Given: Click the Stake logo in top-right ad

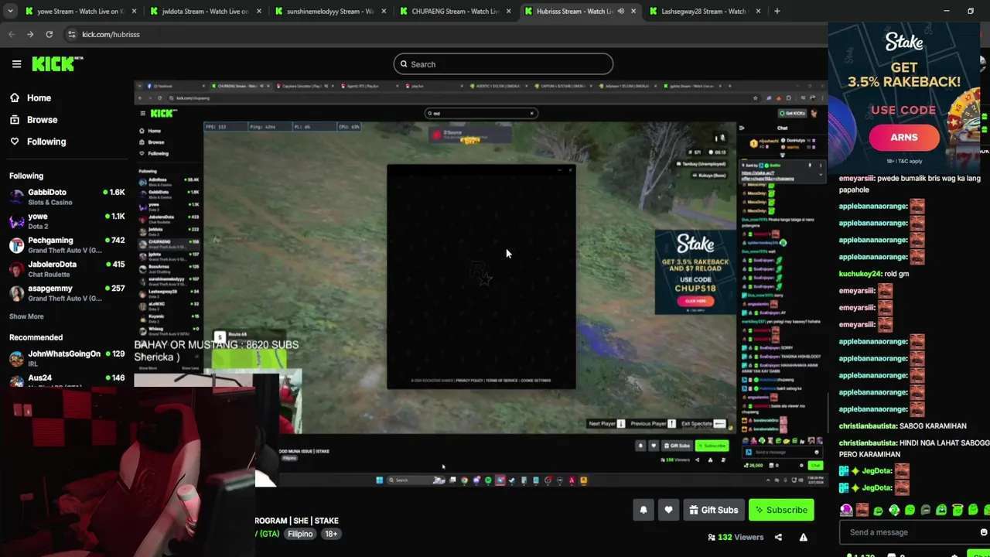Looking at the screenshot, I should click(903, 43).
